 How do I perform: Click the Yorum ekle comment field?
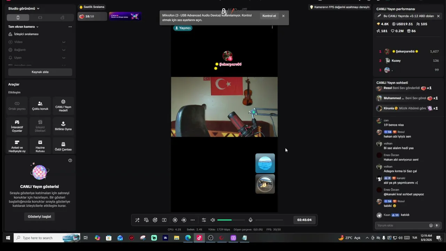402,226
